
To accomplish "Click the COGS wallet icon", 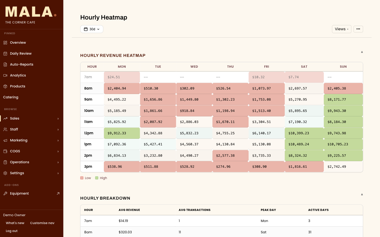I will pyautogui.click(x=5, y=151).
